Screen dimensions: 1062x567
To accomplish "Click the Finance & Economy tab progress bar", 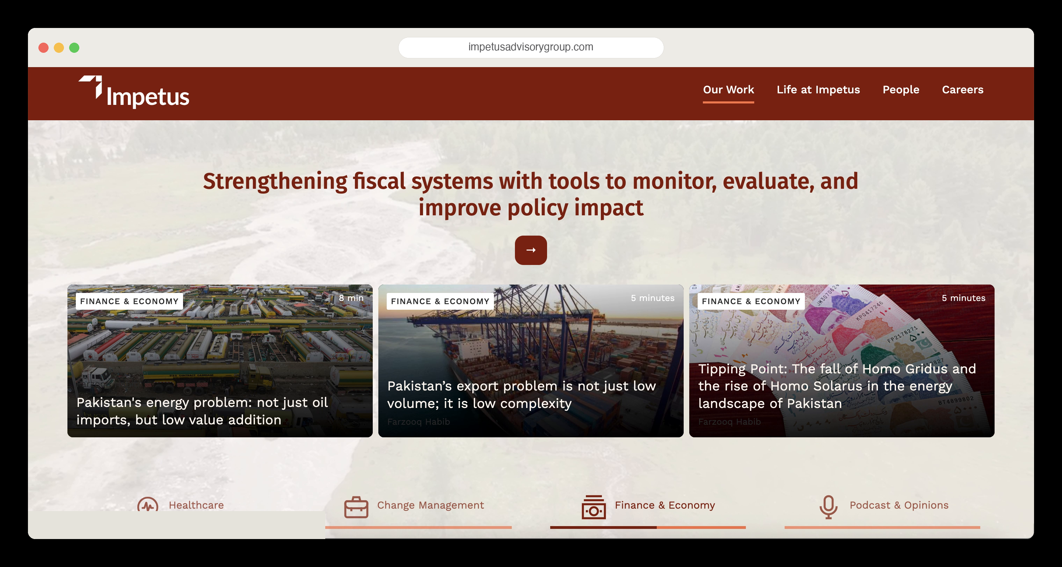I will 648,527.
